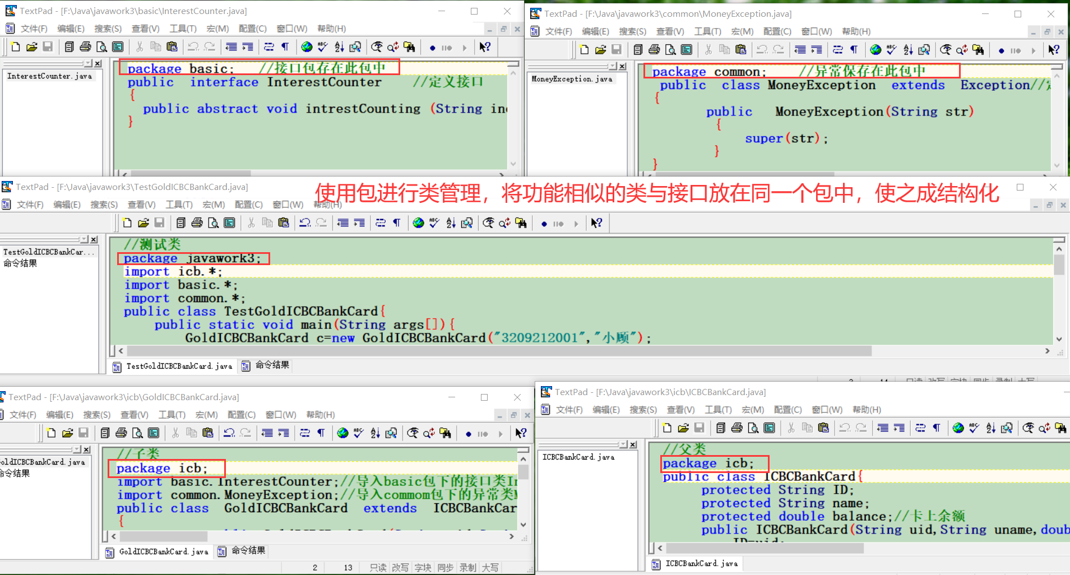This screenshot has width=1070, height=575.
Task: Find icon in TestGoldICBCBankCard.java window toolbar
Action: click(x=488, y=223)
